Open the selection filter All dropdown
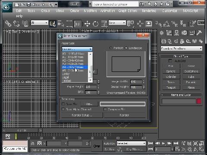 pos(39,23)
